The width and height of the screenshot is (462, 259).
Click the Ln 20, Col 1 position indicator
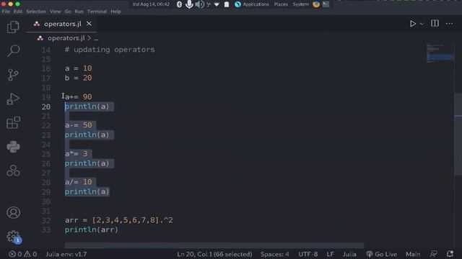pyautogui.click(x=214, y=254)
